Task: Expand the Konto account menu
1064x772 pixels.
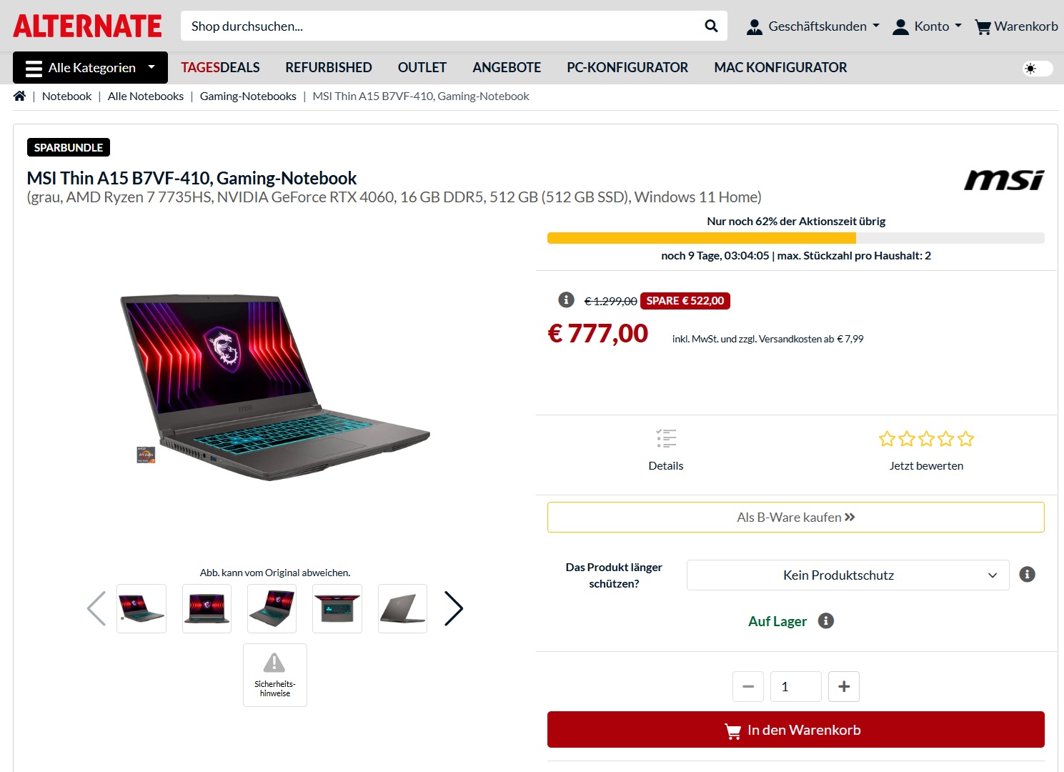Action: tap(927, 26)
